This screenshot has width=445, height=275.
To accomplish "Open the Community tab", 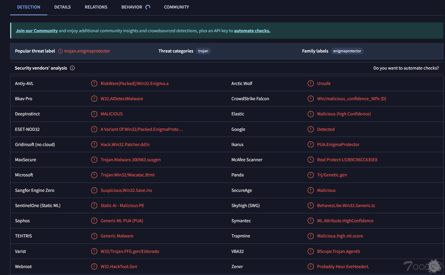I will [176, 7].
